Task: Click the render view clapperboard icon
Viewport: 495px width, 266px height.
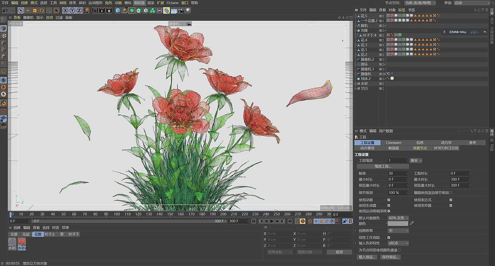Action: tap(95, 10)
